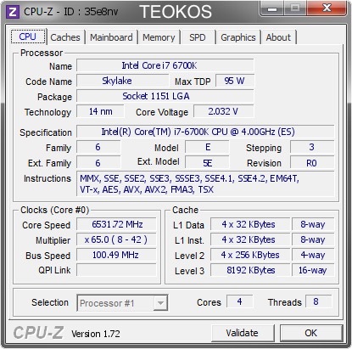The height and width of the screenshot is (349, 352).
Task: Switch to the Caches tab
Action: tap(65, 37)
